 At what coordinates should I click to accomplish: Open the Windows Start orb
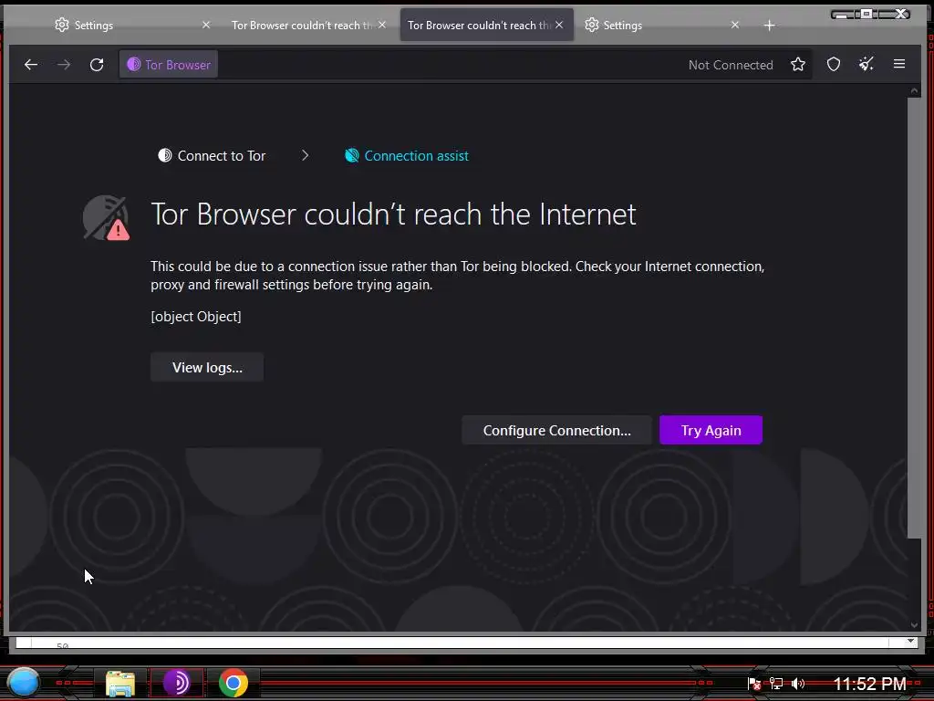pyautogui.click(x=23, y=683)
